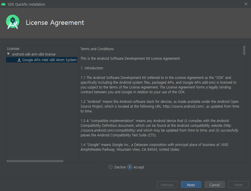Click the SDK Quickfix Installation window title
This screenshot has width=251, height=191.
tap(26, 4)
